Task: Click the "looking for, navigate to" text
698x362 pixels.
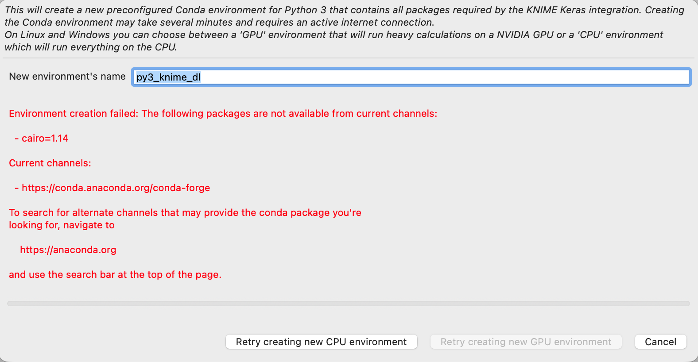Action: tap(62, 225)
